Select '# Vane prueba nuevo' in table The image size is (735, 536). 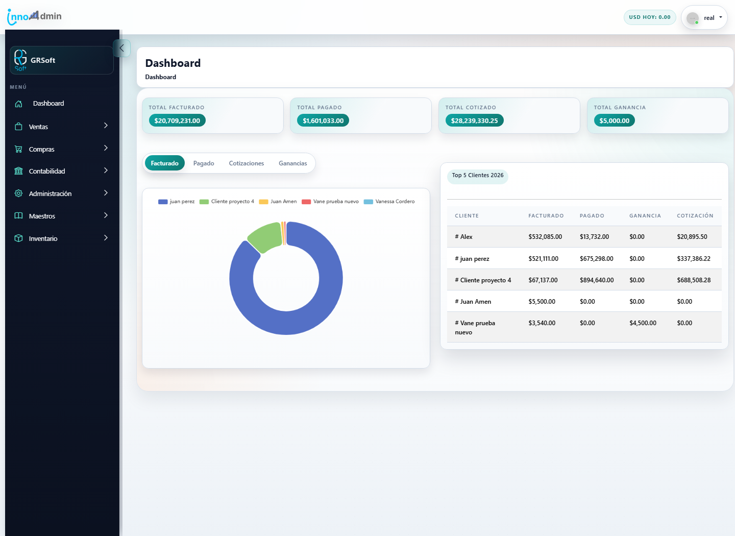[x=475, y=328]
